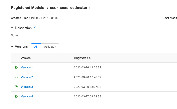Click the description text 'None'
The width and height of the screenshot is (177, 109).
tap(14, 35)
